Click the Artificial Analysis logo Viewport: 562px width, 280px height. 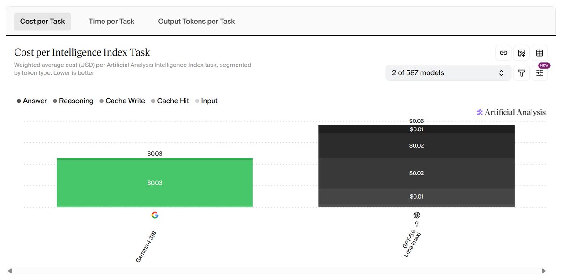coord(511,112)
